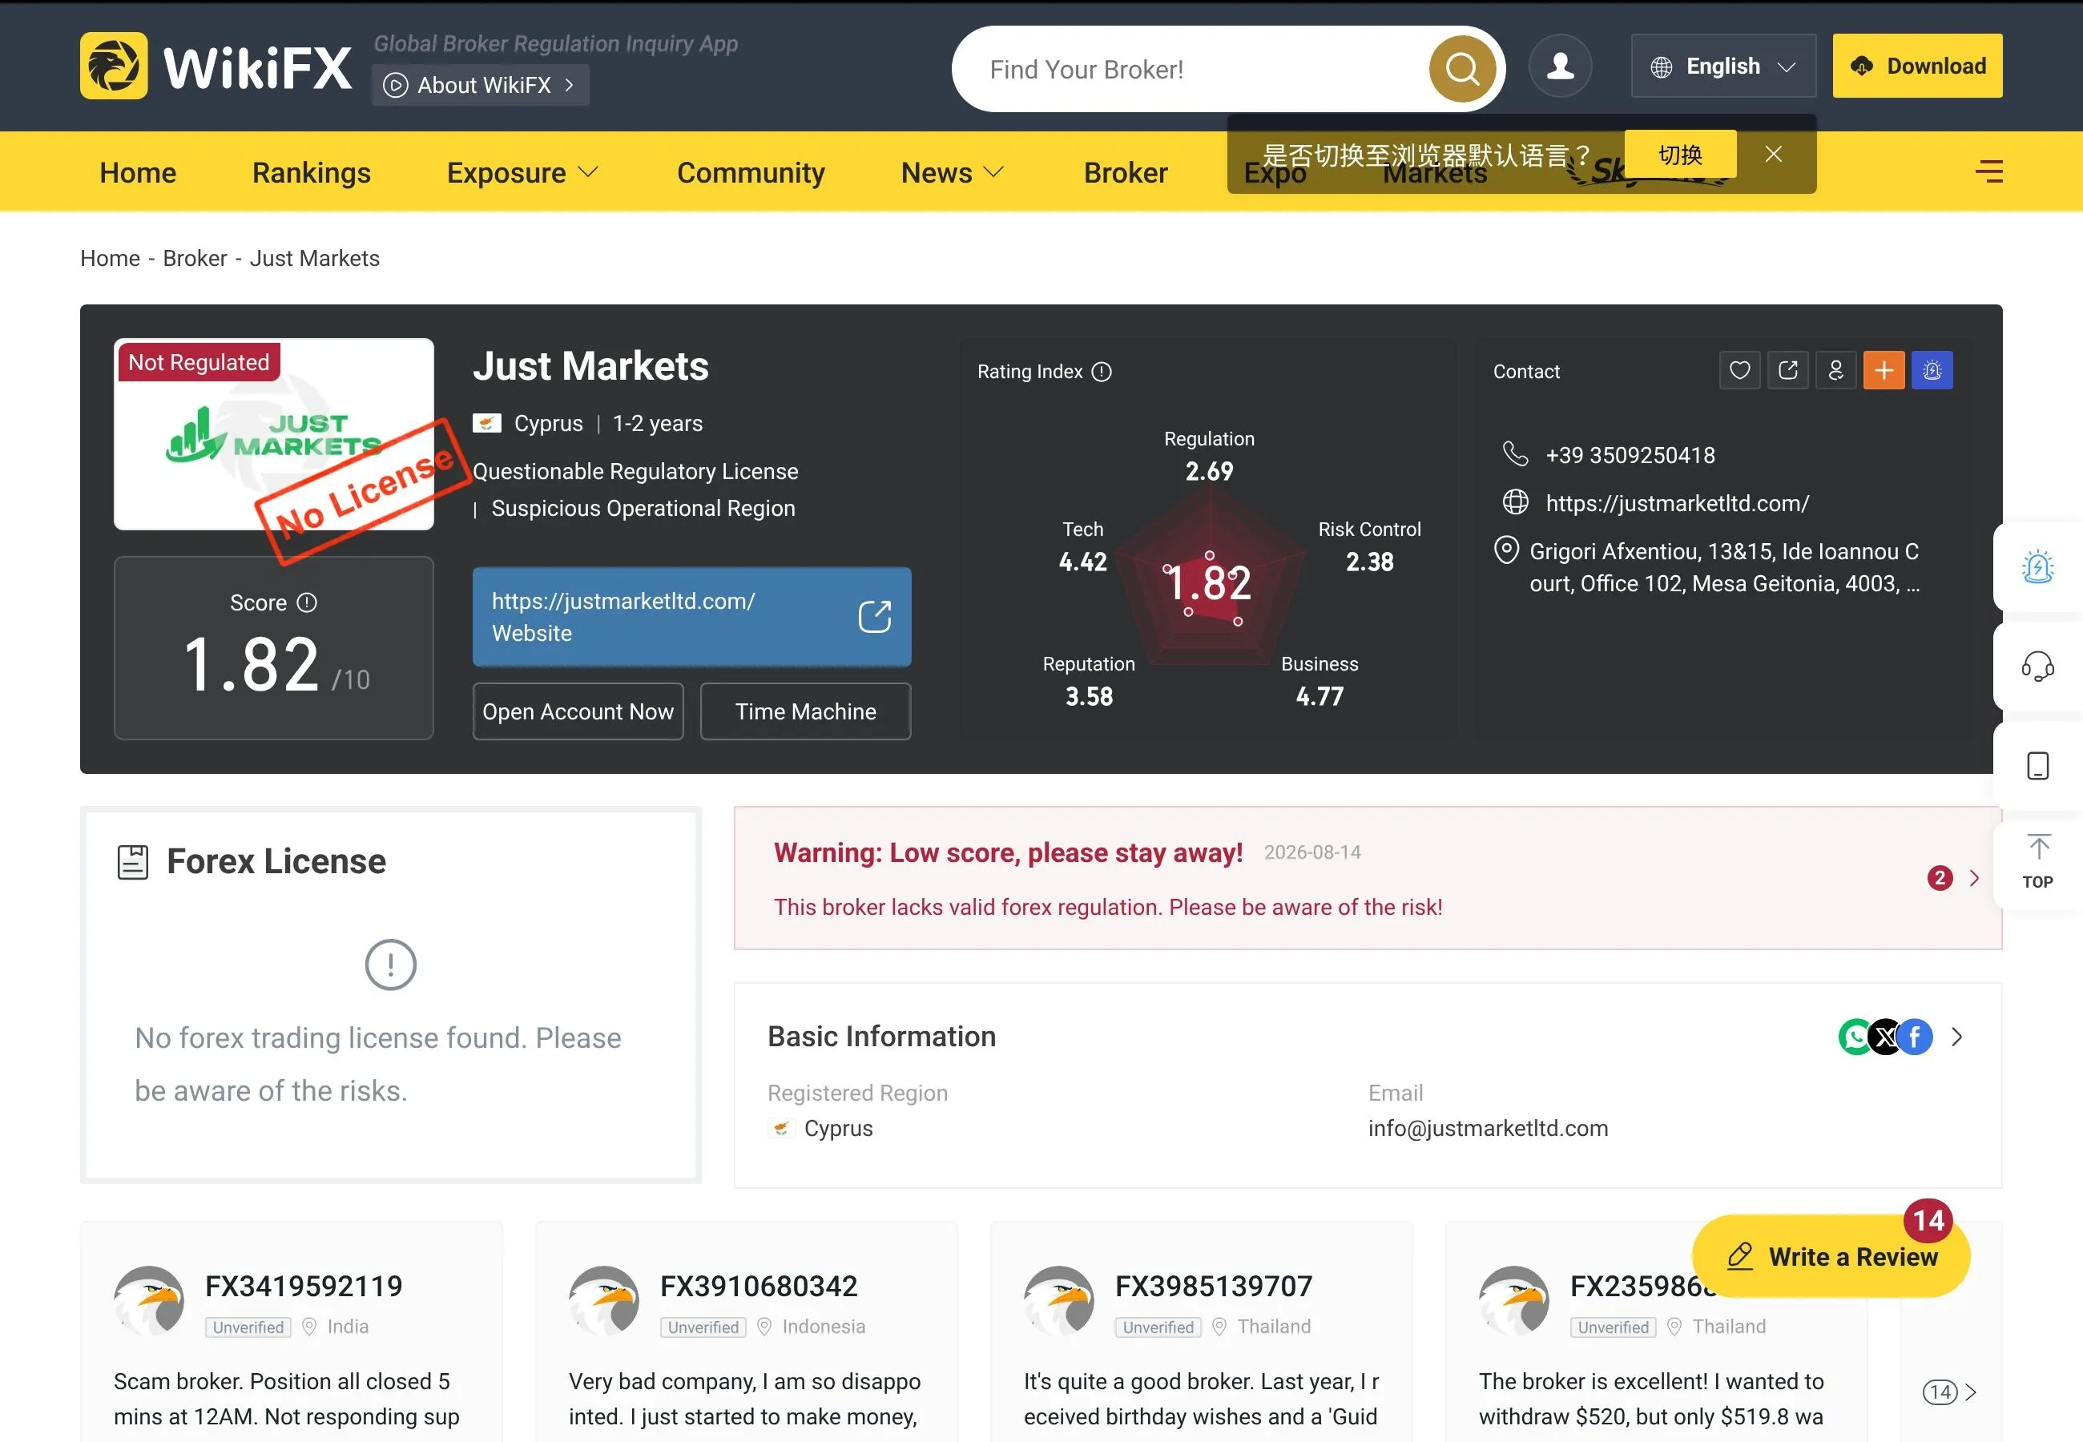Click the blue alarm icon in Contact

[1932, 370]
